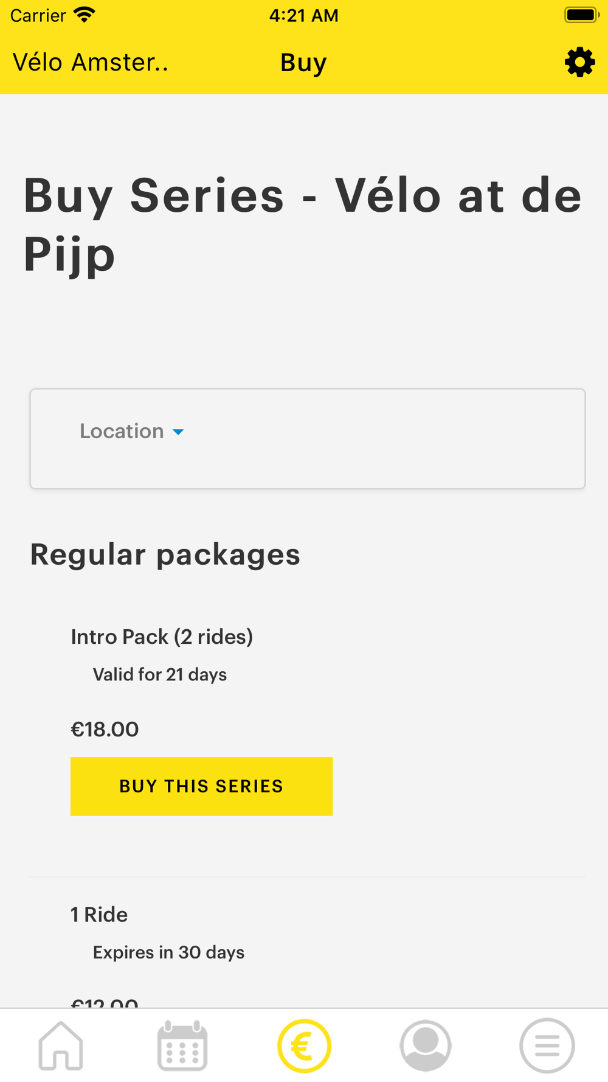Viewport: 608px width, 1082px height.
Task: Expand the blue caret beside Location
Action: coord(178,432)
